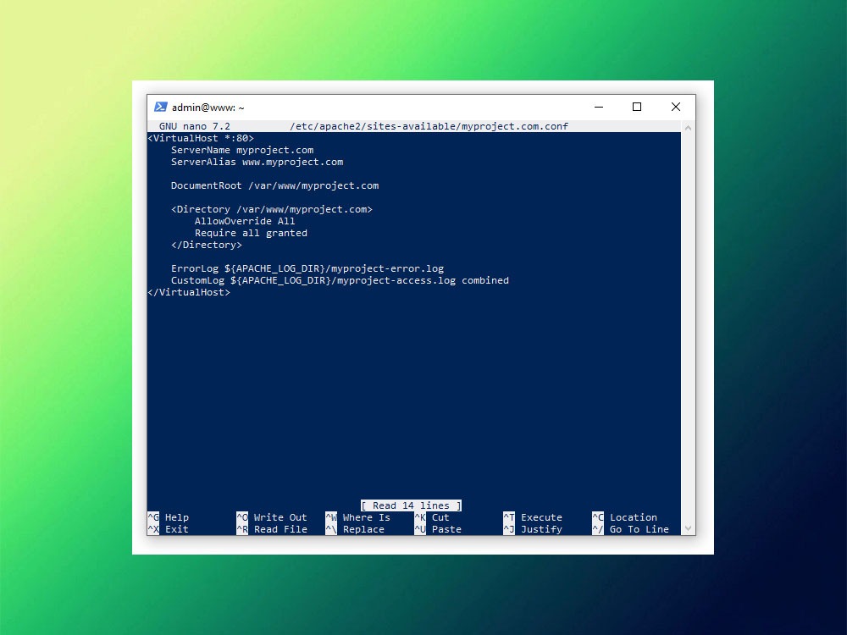Close the admin@www terminal window
Viewport: 847px width, 635px height.
675,108
